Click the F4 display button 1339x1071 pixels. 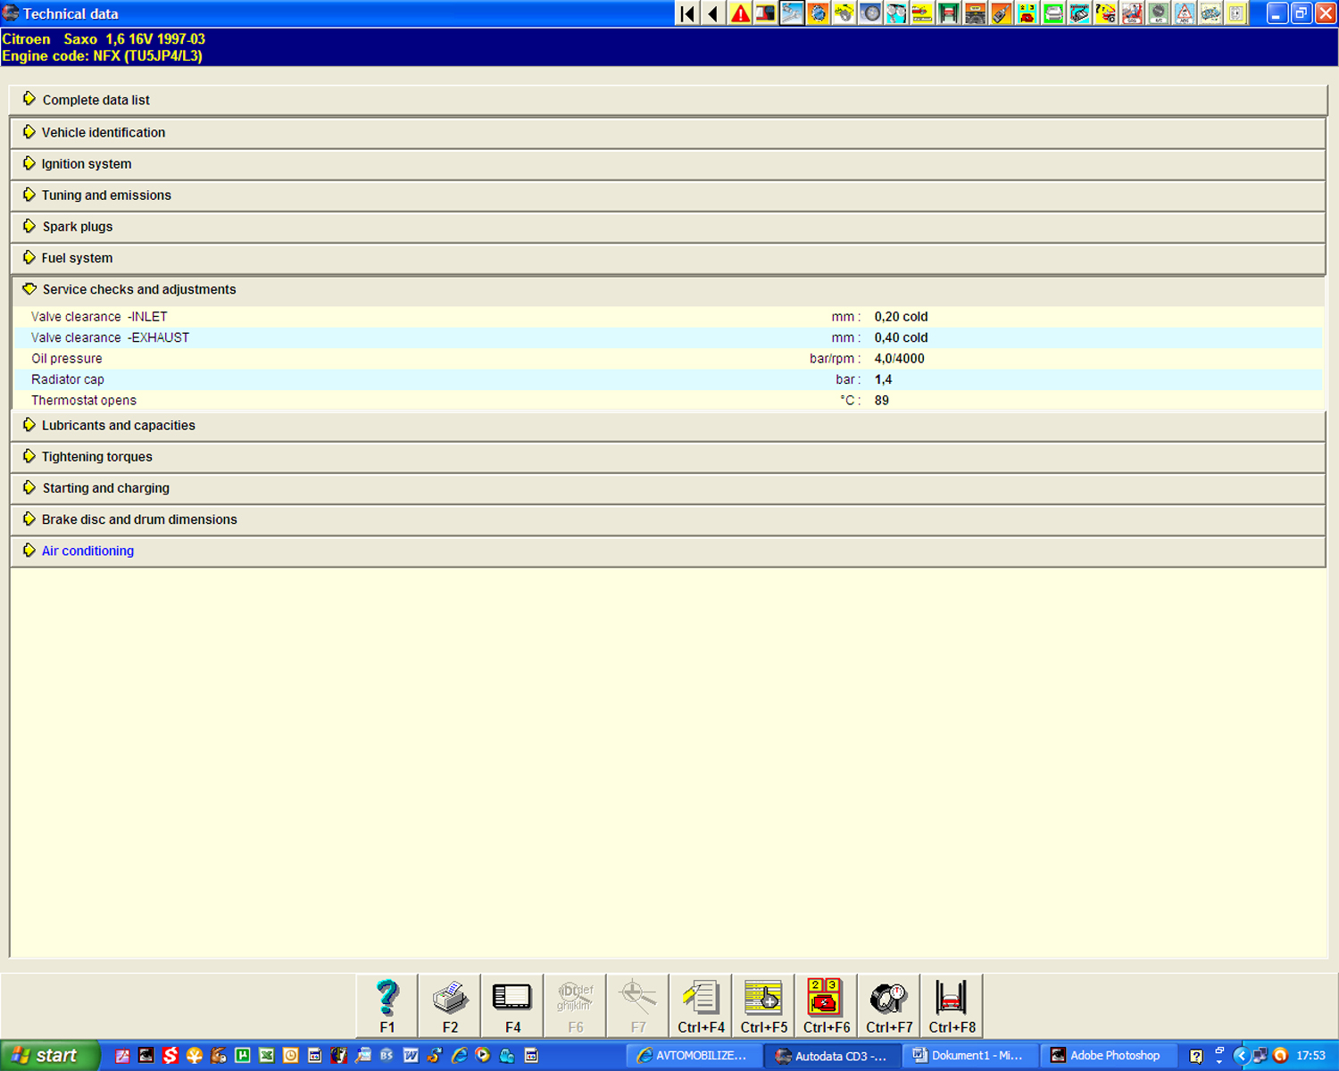[x=512, y=1006]
